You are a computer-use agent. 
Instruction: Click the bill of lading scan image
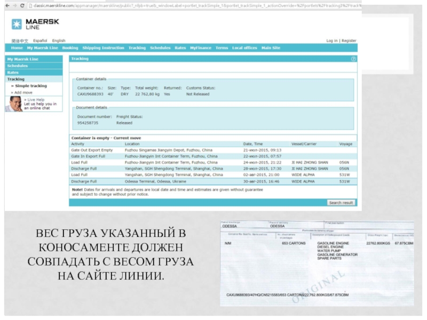[x=317, y=263]
